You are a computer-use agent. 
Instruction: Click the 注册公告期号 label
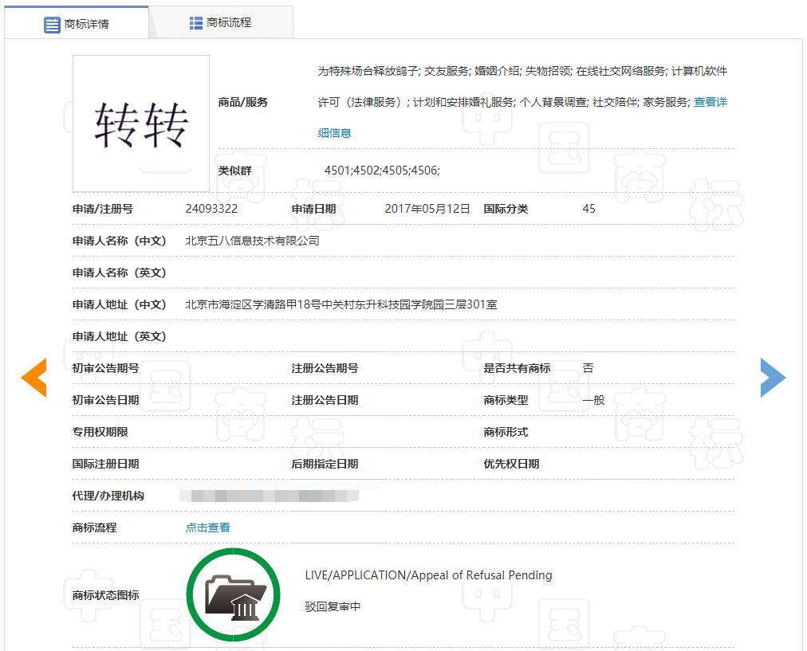(325, 368)
